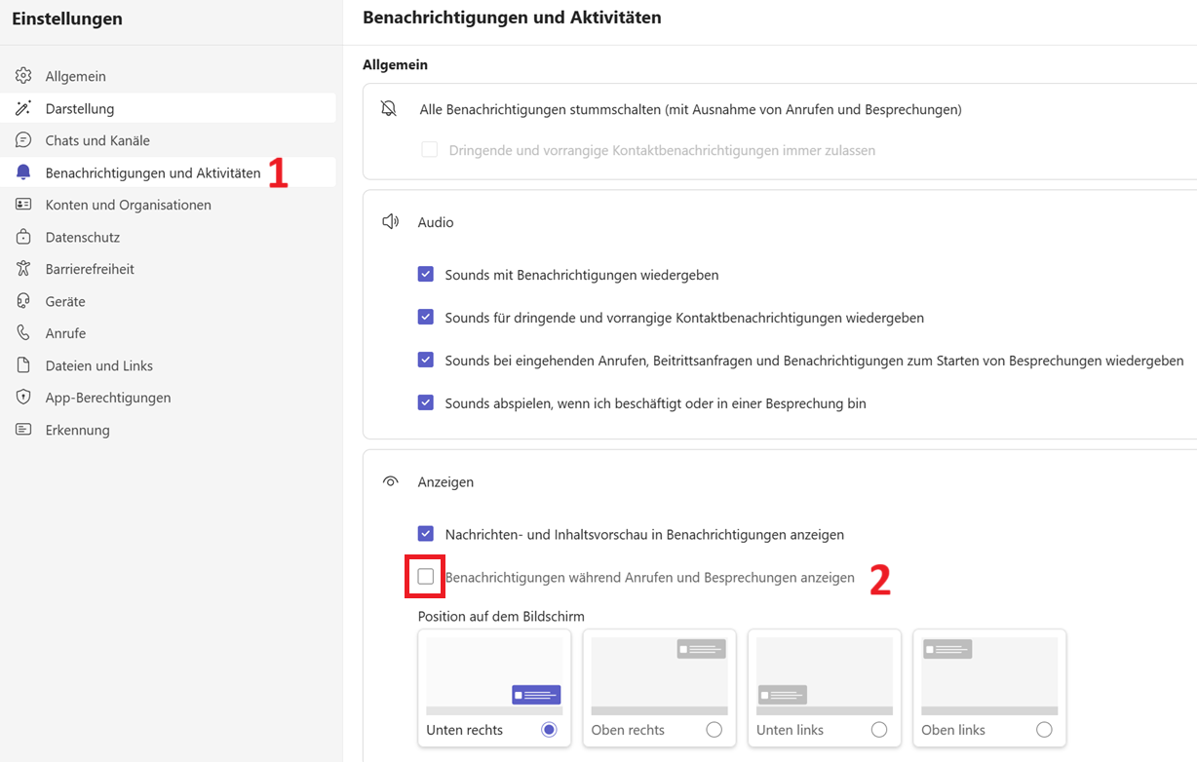Click the chat bubble icon for Chats und Kanäle

click(23, 140)
